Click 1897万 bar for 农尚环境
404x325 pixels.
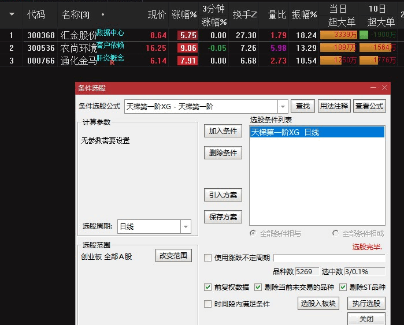click(x=339, y=47)
